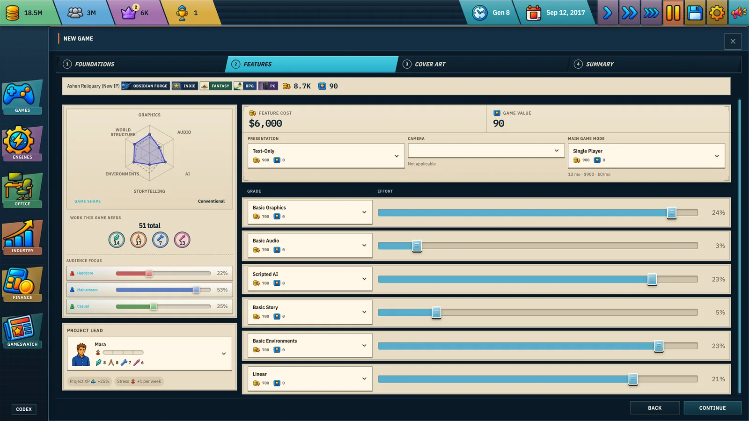This screenshot has width=749, height=421.
Task: Click the Back button
Action: [x=654, y=408]
